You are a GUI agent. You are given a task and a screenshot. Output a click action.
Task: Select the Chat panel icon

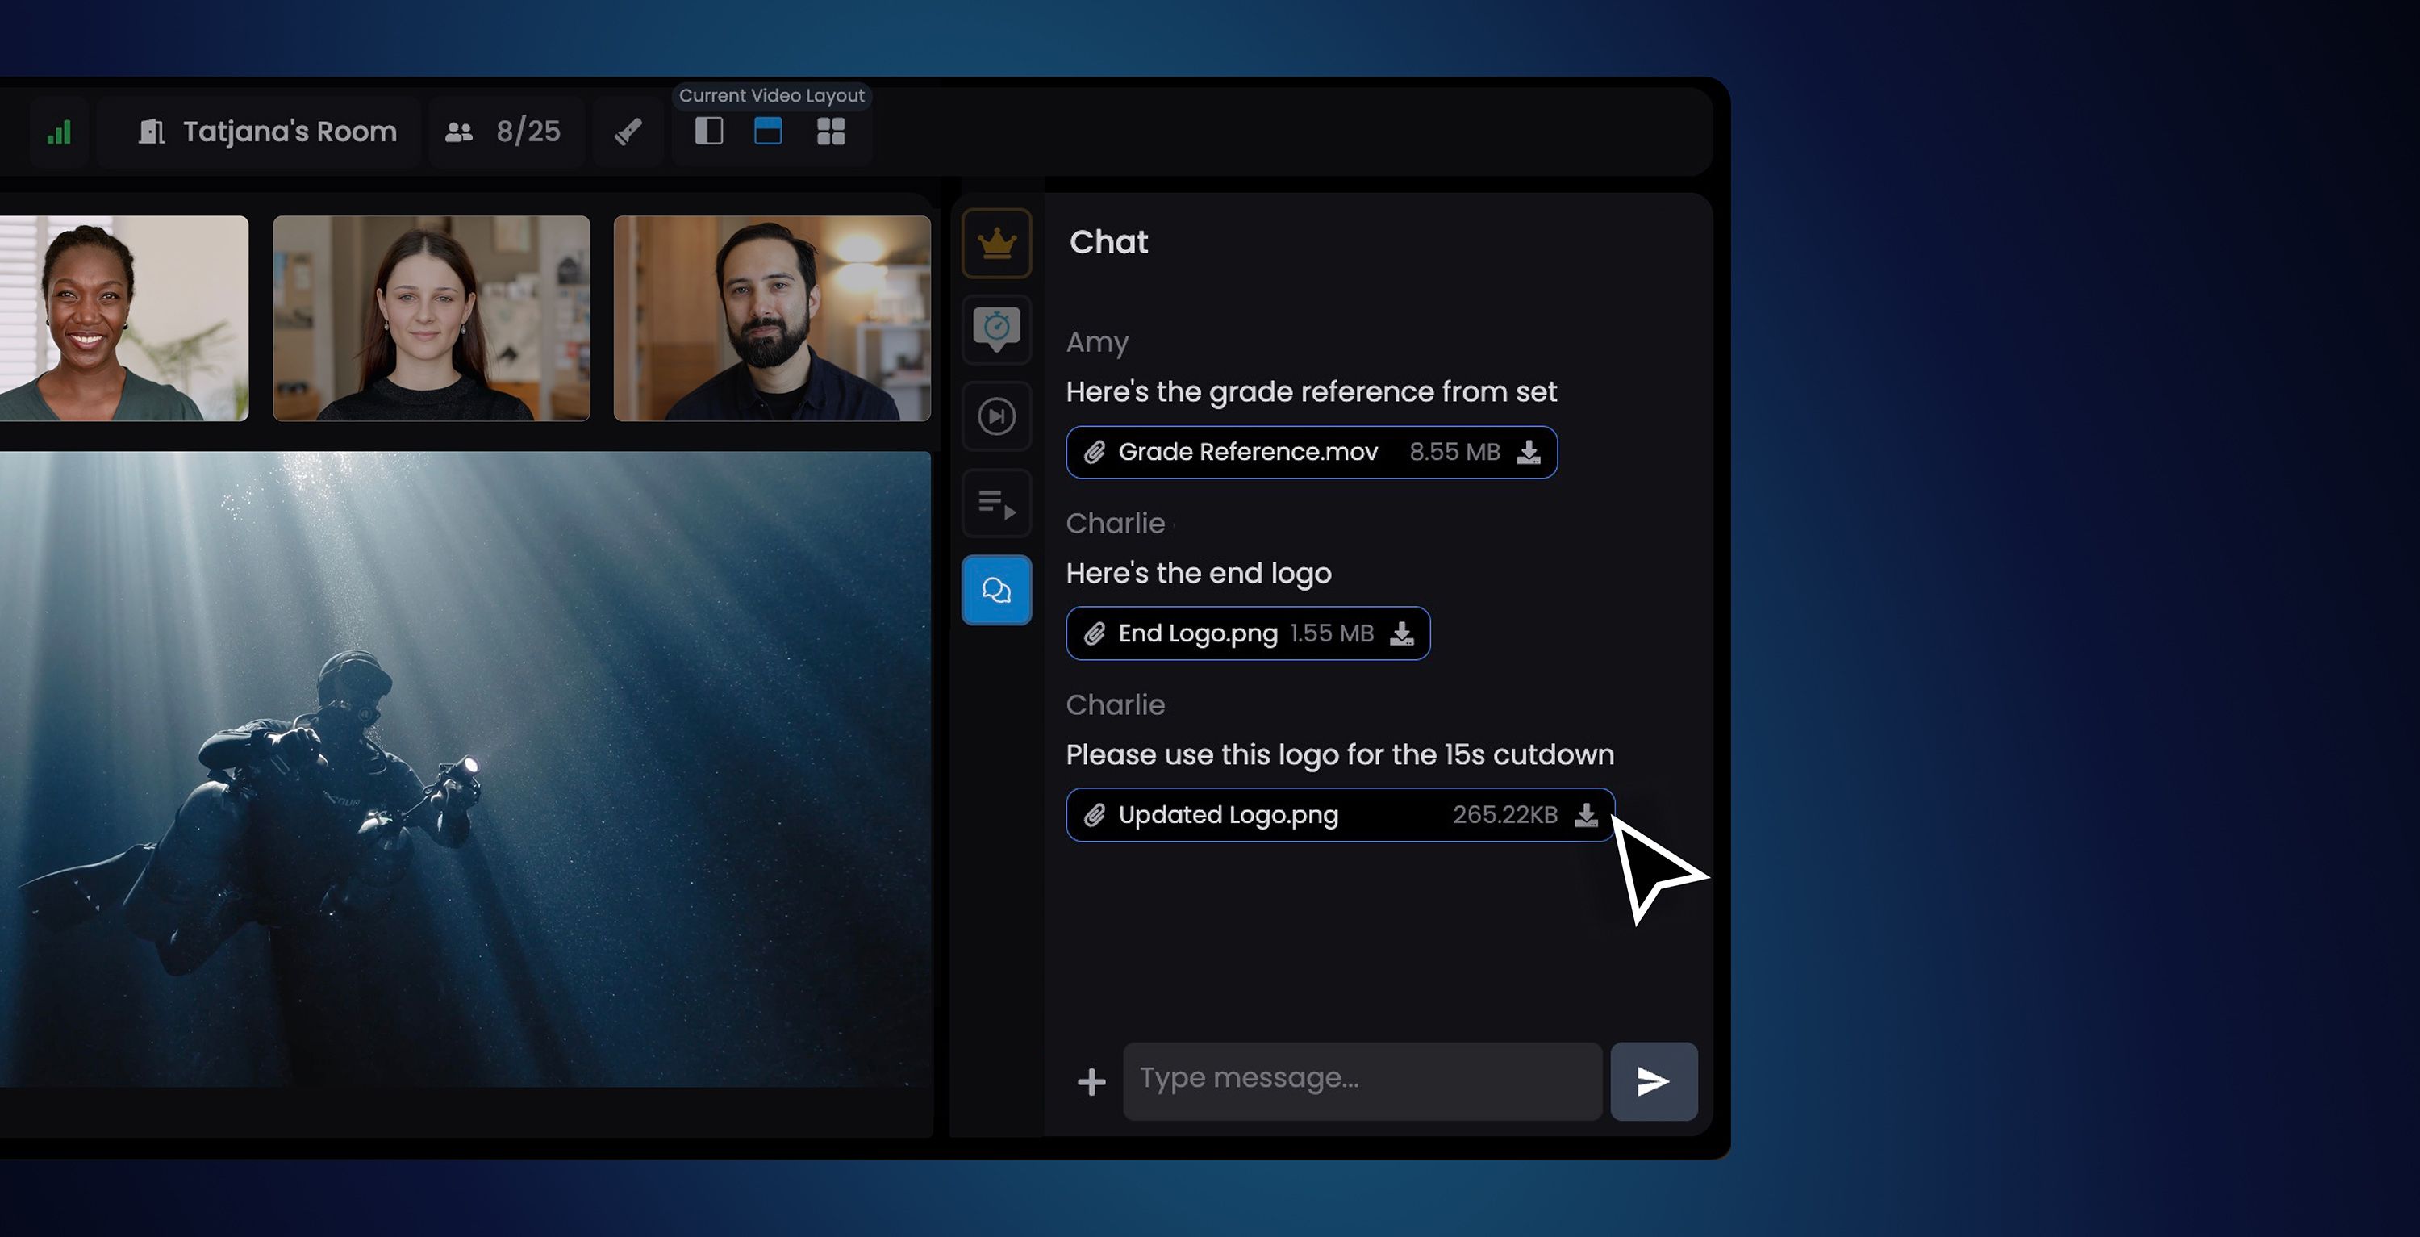(x=995, y=591)
